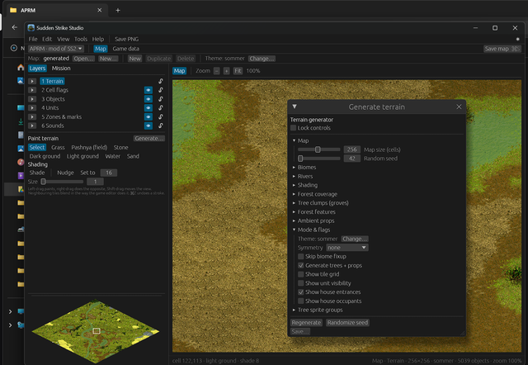Uncheck Generate trees + props
528x365 pixels.
[300, 265]
